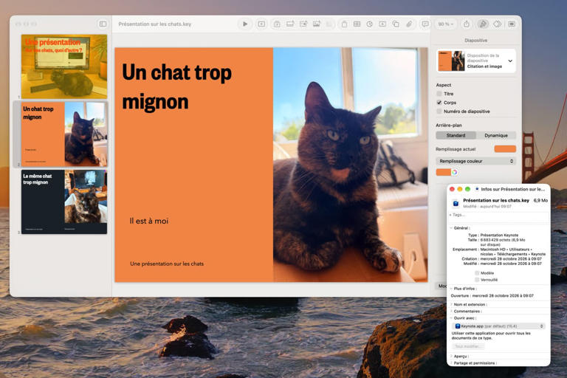Click the cat photo on the main slide

[x=350, y=165]
